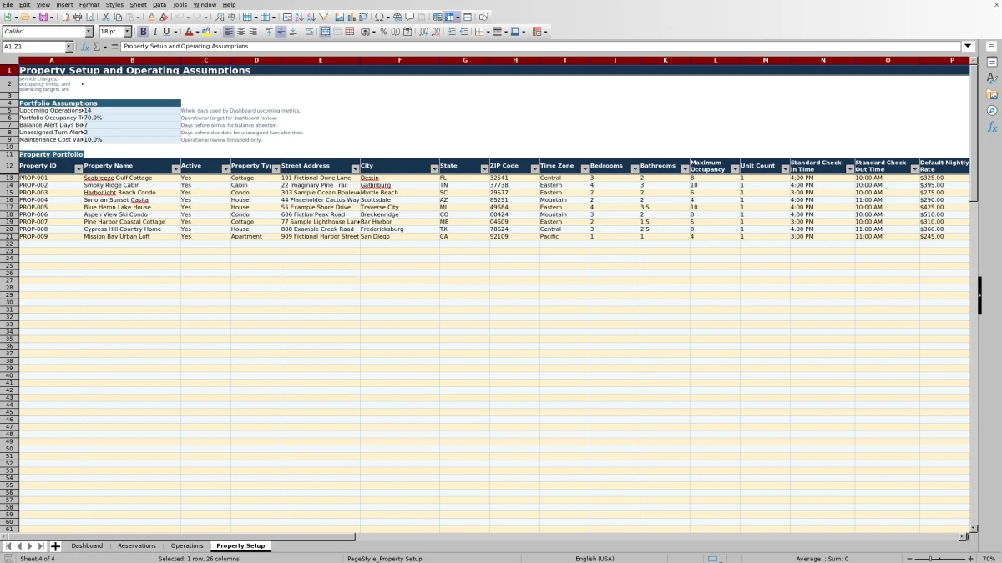This screenshot has height=563, width=1002.
Task: Switch to the Operations sheet tab
Action: click(187, 546)
